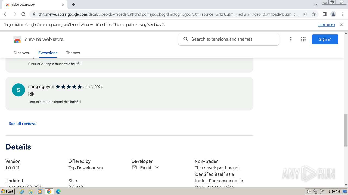Close the Video downloader tab
The height and width of the screenshot is (195, 348).
pos(63,5)
